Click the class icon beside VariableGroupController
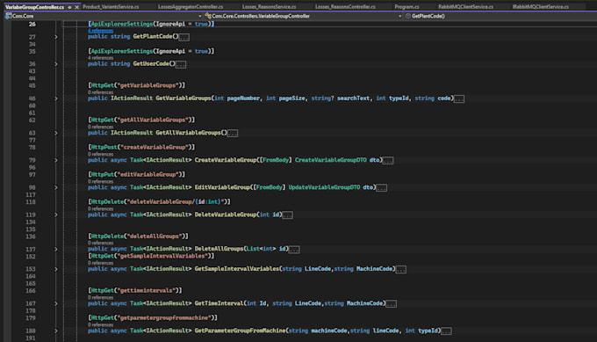This screenshot has width=597, height=342. (x=208, y=16)
